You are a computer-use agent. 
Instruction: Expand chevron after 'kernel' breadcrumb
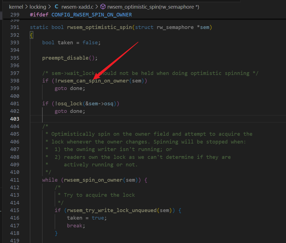[26, 7]
